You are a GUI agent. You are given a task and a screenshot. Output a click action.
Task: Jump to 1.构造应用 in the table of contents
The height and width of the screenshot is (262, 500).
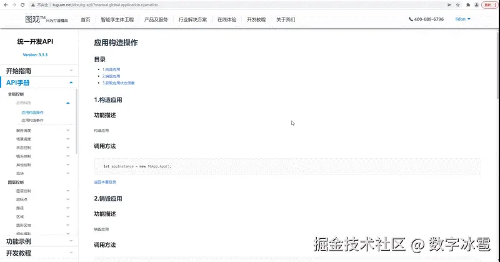pos(111,69)
